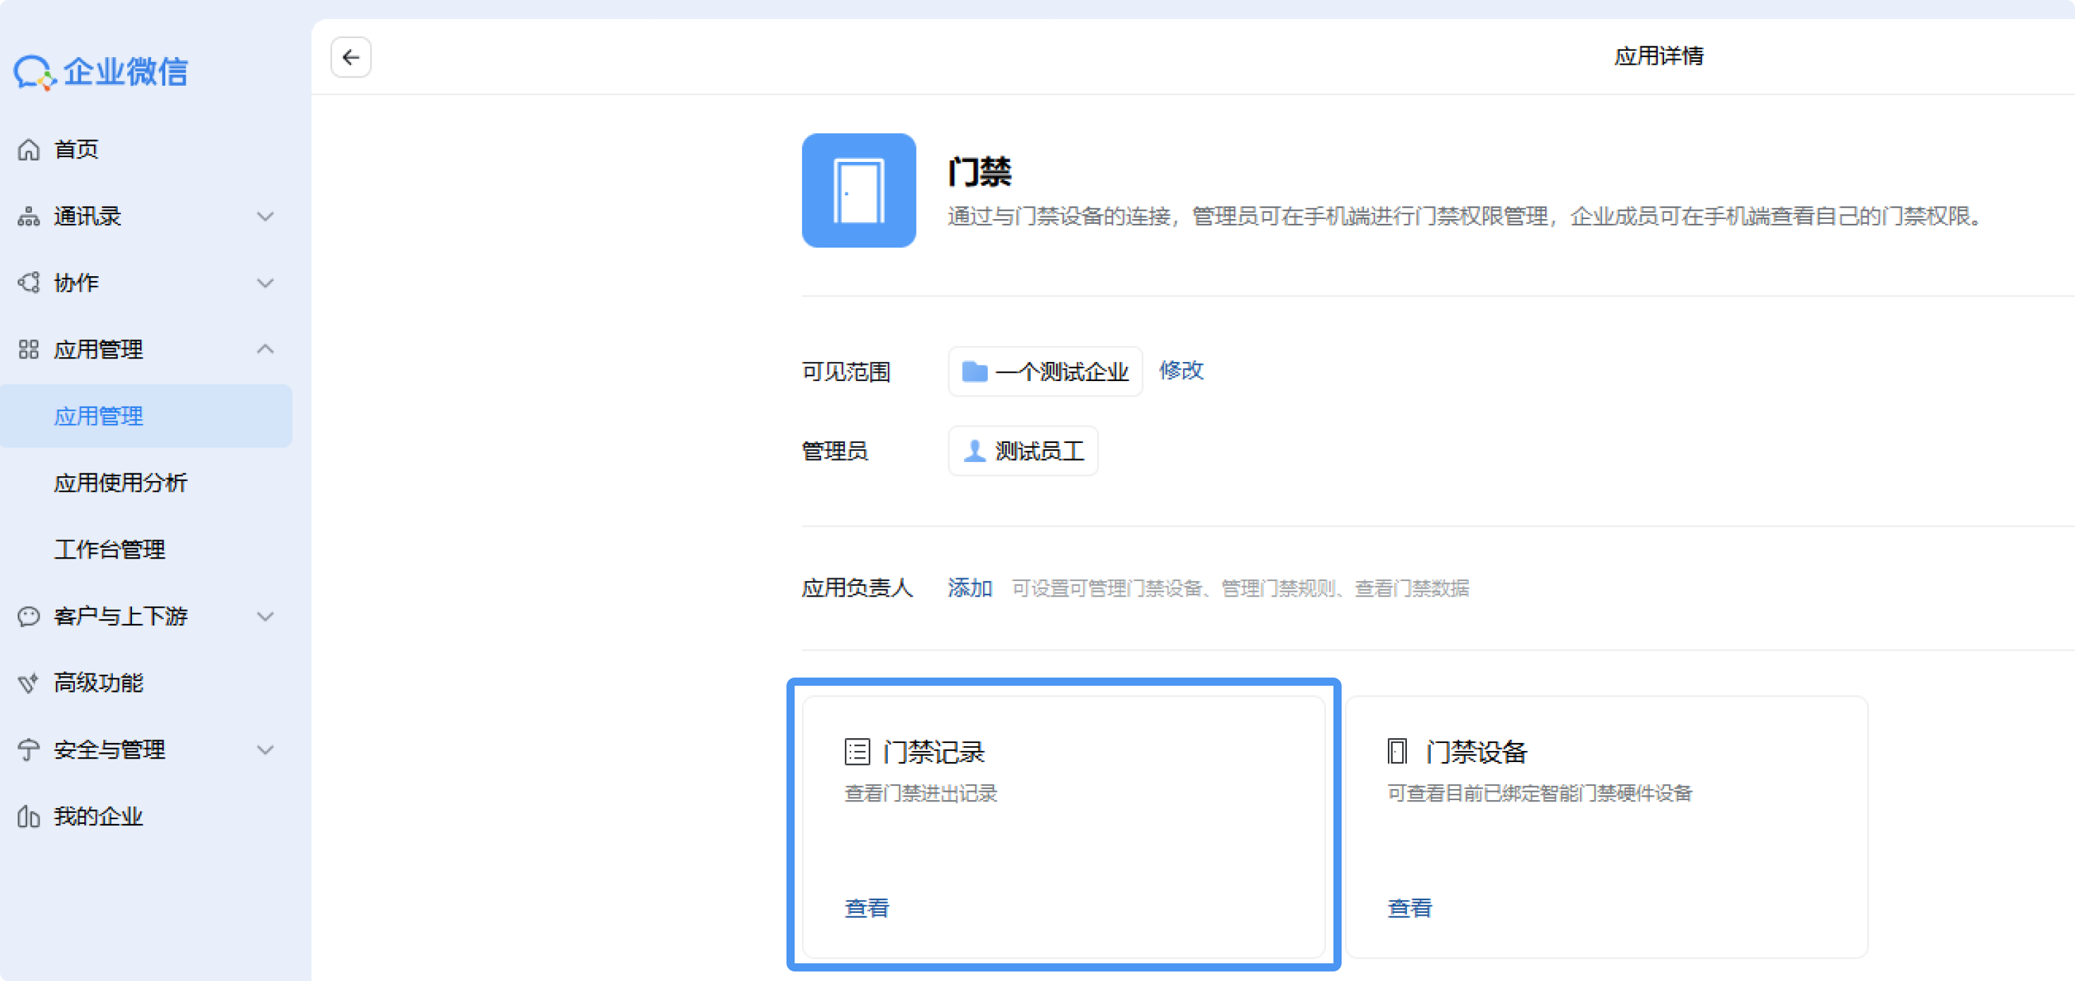Screen dimensions: 2075x981
Task: Click the 可查看目前已绑定智能门禁硬件设备 description
Action: [x=1540, y=793]
